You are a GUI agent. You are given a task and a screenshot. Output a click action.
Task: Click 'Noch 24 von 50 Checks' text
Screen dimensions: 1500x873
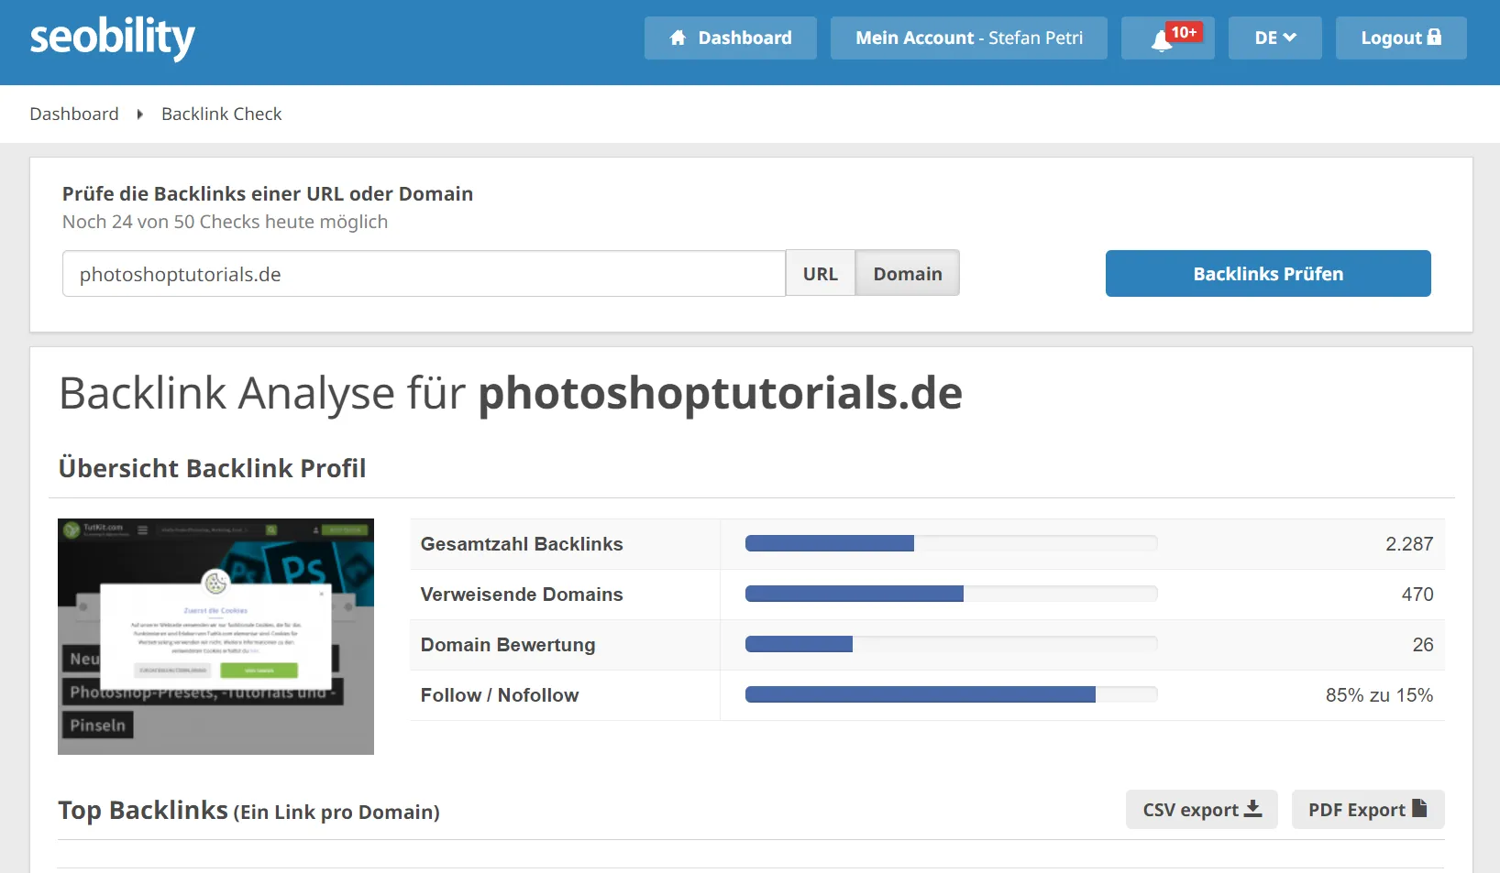tap(225, 222)
